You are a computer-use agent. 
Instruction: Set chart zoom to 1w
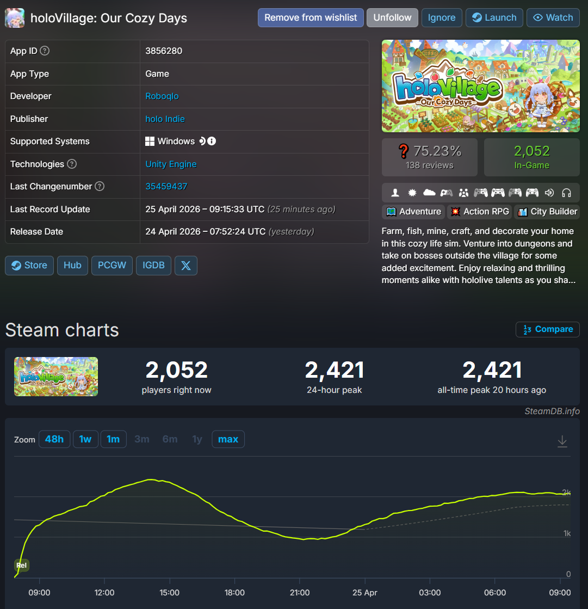click(x=85, y=439)
